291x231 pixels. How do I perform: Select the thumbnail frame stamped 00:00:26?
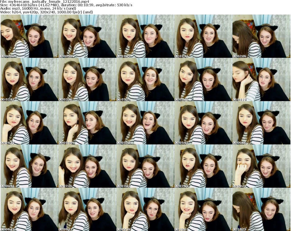pos(29,36)
